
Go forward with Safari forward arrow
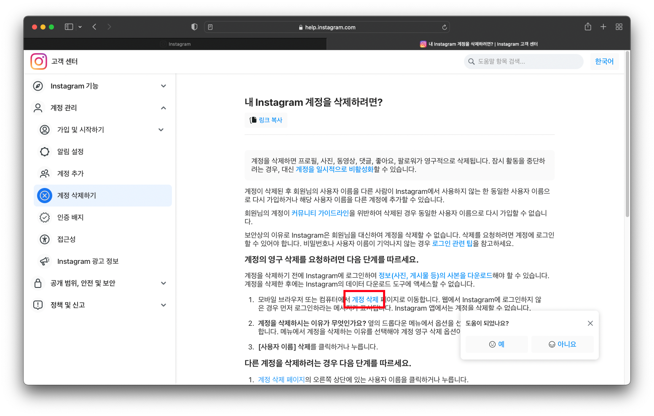[x=109, y=27]
